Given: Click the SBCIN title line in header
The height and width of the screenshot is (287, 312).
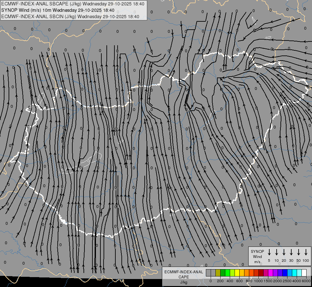Looking at the screenshot, I should click(70, 17).
